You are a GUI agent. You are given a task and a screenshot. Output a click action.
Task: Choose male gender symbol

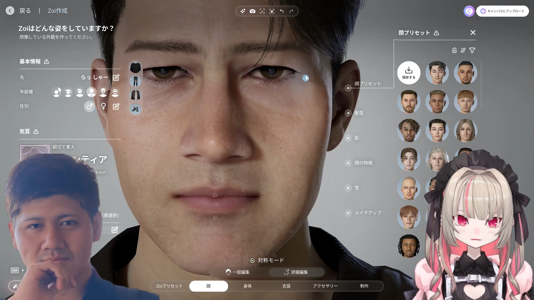click(90, 106)
